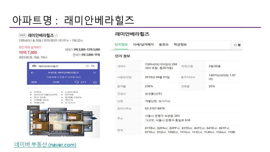Toggle the 평 unit conversion button
Viewport: 270px width, 152px height.
[x=237, y=45]
